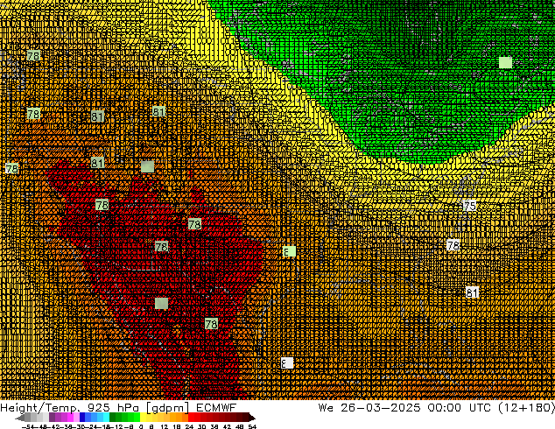Pick the yellow legend swatch
The image size is (555, 429).
click(x=143, y=418)
